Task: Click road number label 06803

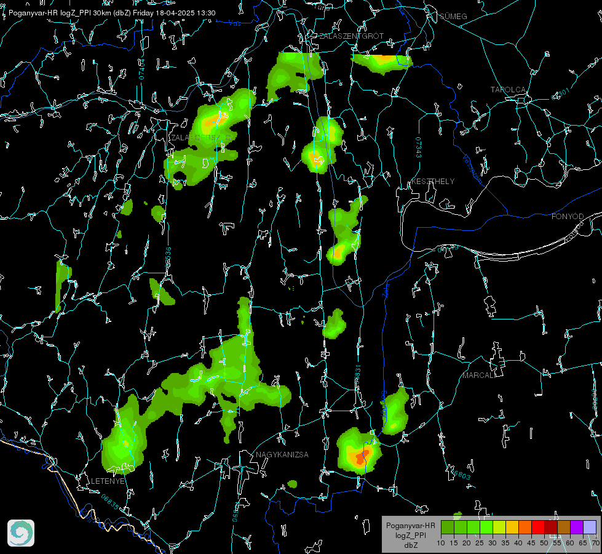Action: pyautogui.click(x=460, y=473)
